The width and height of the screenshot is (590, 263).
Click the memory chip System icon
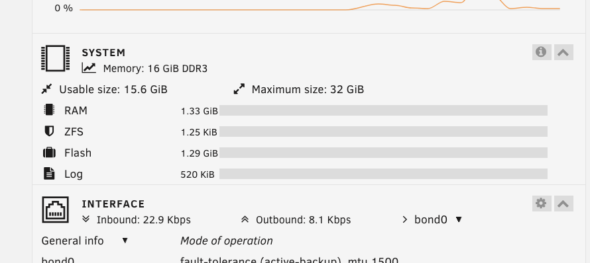click(x=55, y=58)
